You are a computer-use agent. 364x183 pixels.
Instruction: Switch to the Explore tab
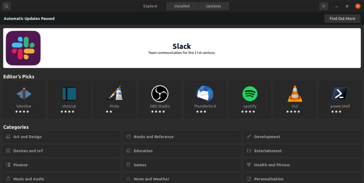tap(150, 6)
